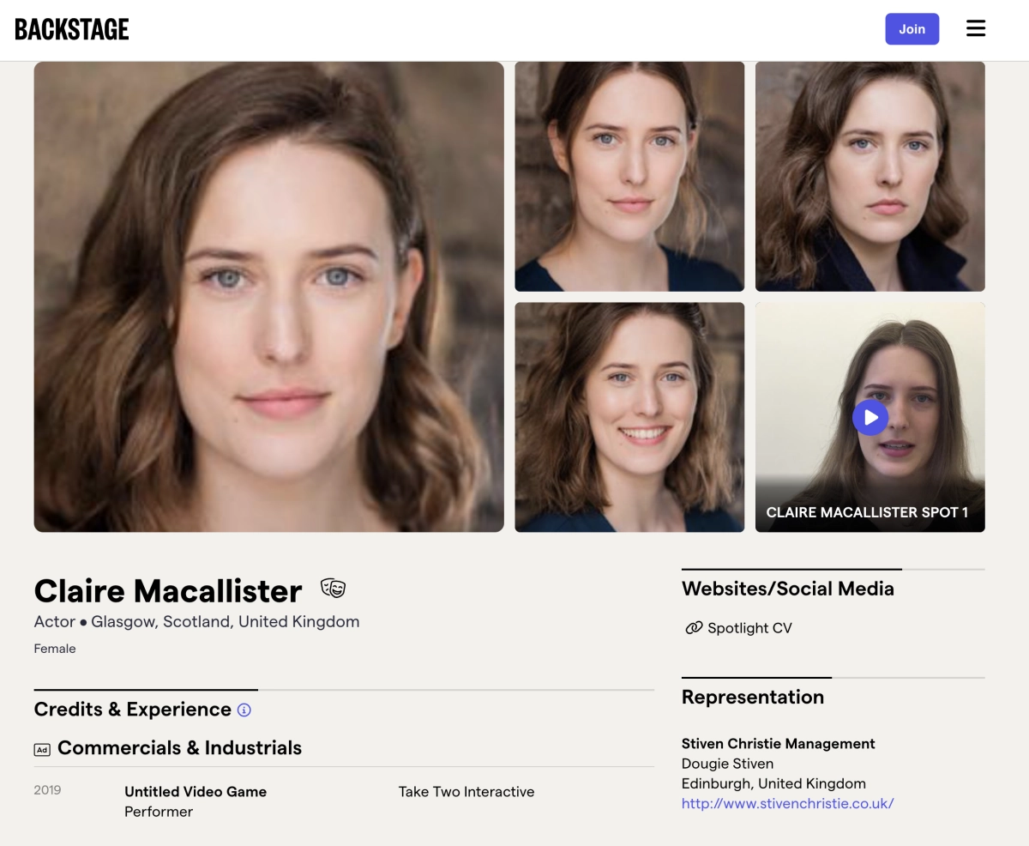
Task: Click the theater masks icon beside the name
Action: (x=333, y=589)
